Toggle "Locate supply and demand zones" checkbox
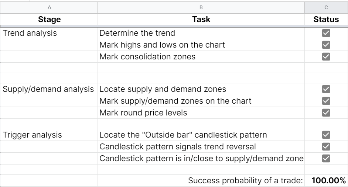This screenshot has height=187, width=348. pos(326,89)
